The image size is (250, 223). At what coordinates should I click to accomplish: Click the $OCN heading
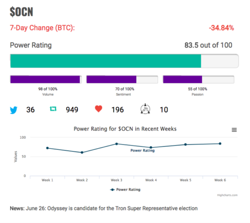coord(21,12)
